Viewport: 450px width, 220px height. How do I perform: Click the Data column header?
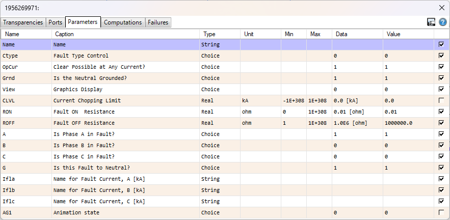(x=358, y=34)
